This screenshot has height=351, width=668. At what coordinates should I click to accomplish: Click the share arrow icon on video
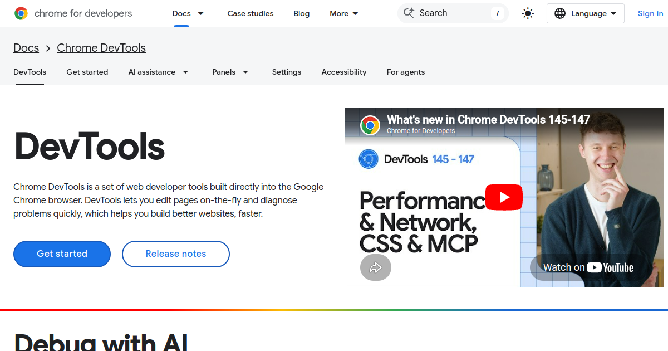(x=376, y=267)
